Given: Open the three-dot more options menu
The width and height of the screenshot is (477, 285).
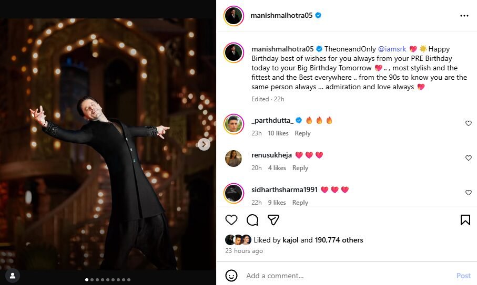Looking at the screenshot, I should 464,16.
